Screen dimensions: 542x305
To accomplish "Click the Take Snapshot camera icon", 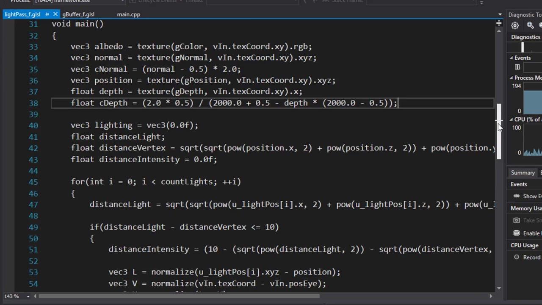I will click(517, 220).
